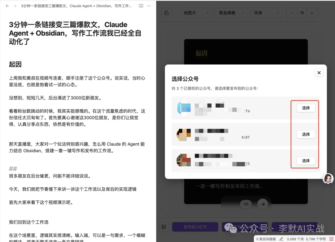Go to next preview page with the arrow
Viewport: 335px width, 242px height.
pyautogui.click(x=263, y=204)
